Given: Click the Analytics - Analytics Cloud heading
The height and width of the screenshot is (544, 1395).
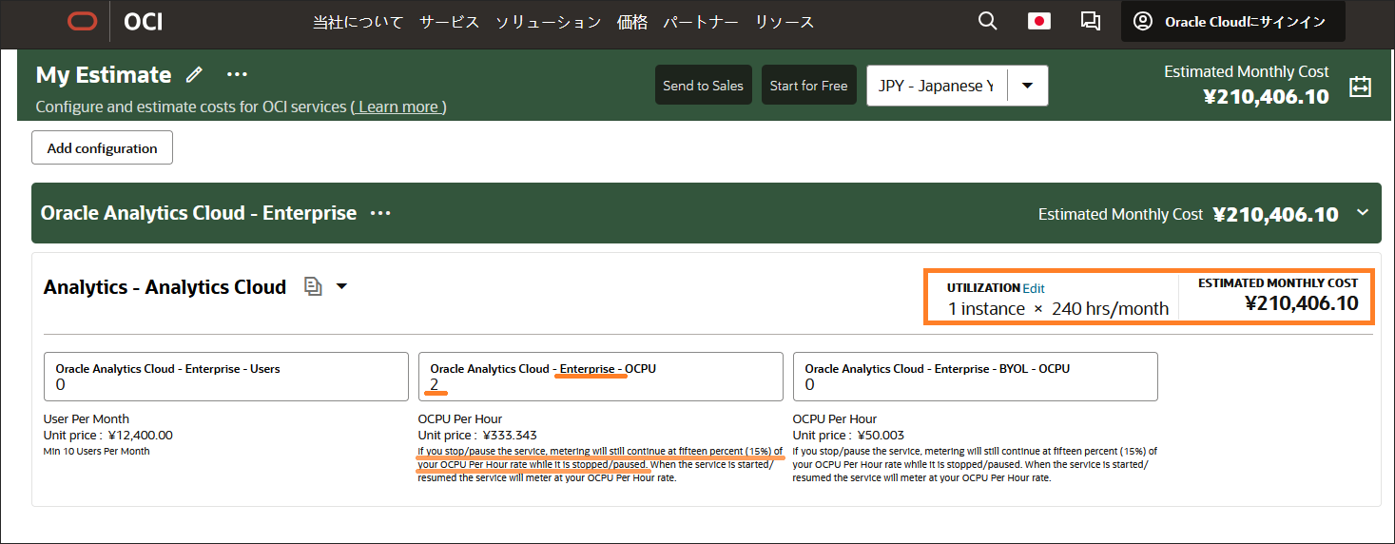Looking at the screenshot, I should coord(165,287).
